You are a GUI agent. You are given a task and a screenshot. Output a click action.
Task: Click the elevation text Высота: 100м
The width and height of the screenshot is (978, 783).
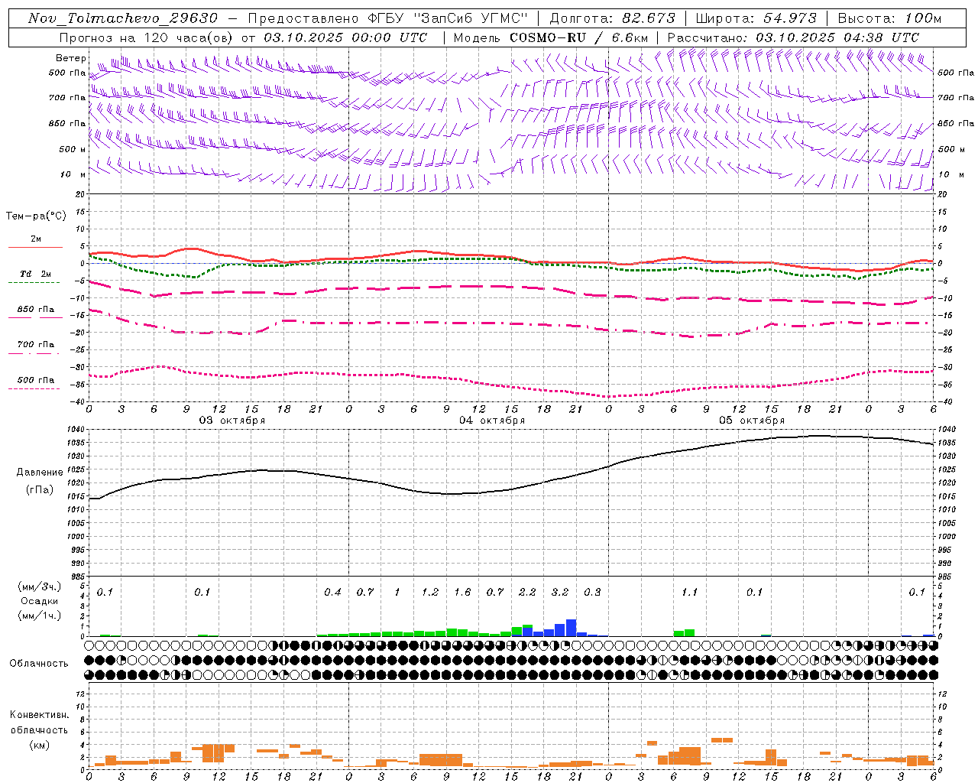[890, 18]
